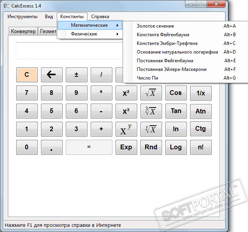This screenshot has height=232, width=248.
Task: Click the x squared button
Action: click(x=126, y=93)
